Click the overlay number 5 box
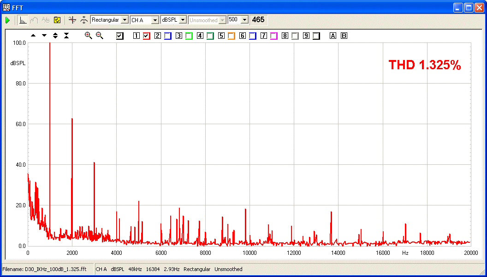 221,36
